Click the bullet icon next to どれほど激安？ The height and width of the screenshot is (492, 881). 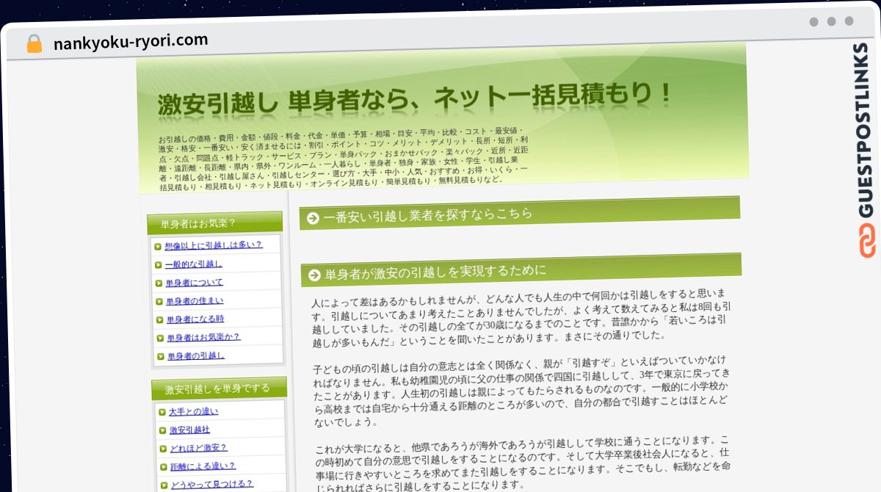(162, 448)
